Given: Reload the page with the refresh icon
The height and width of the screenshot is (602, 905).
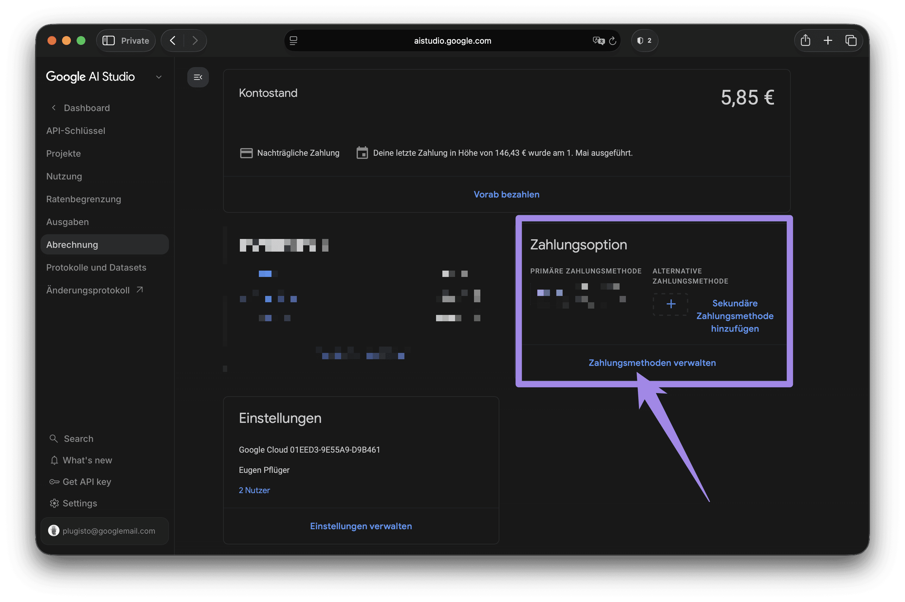Looking at the screenshot, I should point(613,41).
